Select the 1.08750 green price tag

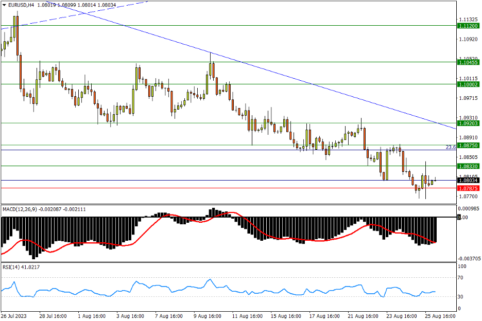pos(468,146)
